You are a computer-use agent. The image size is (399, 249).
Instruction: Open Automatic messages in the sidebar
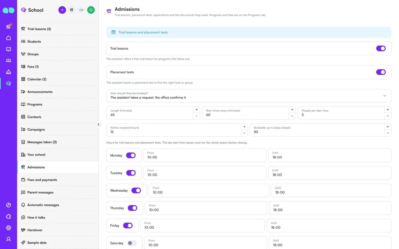point(58,205)
